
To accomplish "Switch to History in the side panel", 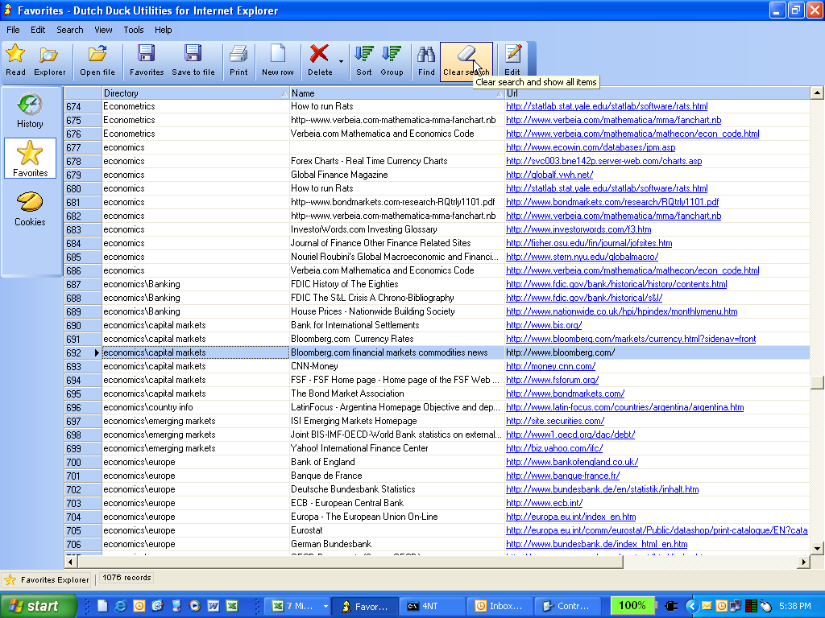I will (x=30, y=109).
